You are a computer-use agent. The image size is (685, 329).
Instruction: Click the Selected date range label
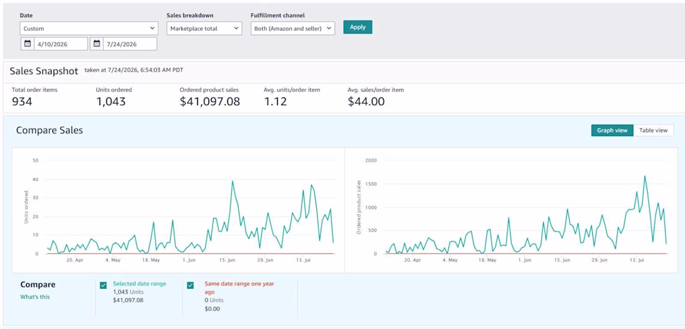[139, 284]
